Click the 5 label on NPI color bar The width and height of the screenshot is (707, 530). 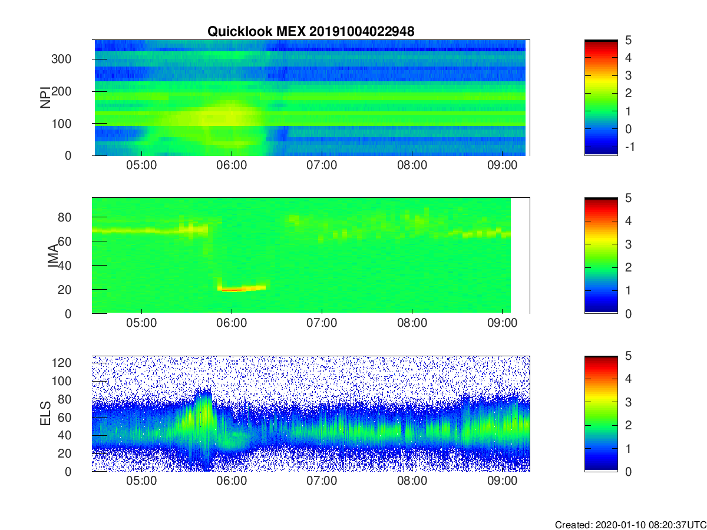pyautogui.click(x=627, y=40)
